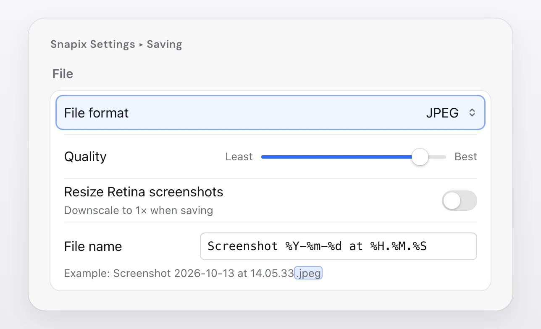Open the File format JPEG dropdown
541x329 pixels.
[270, 112]
